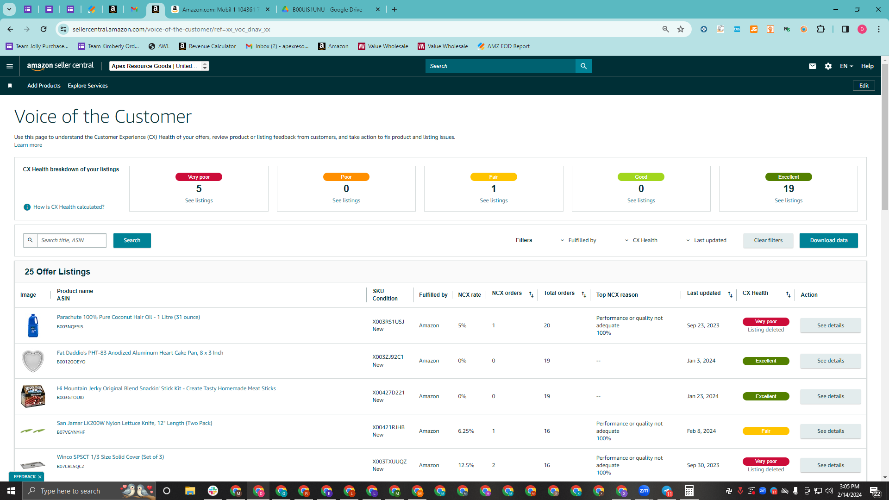Switch to the Google Drive tab

click(331, 9)
